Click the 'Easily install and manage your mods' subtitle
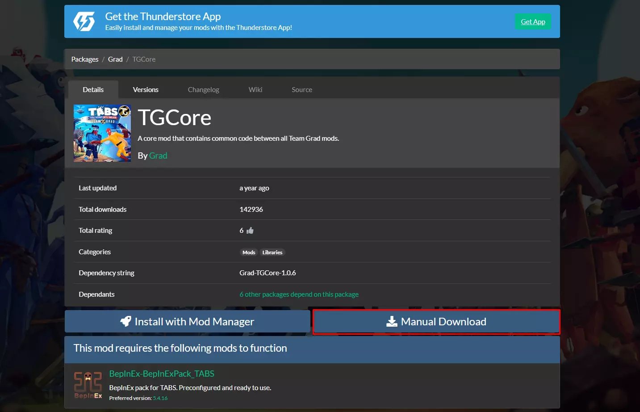Viewport: 640px width, 412px height. click(x=199, y=28)
